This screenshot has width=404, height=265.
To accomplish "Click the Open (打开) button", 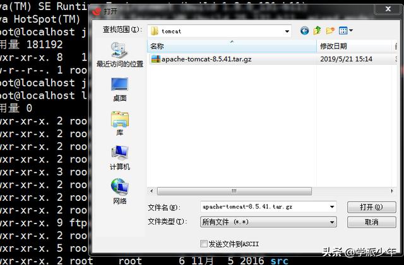I will tap(372, 207).
